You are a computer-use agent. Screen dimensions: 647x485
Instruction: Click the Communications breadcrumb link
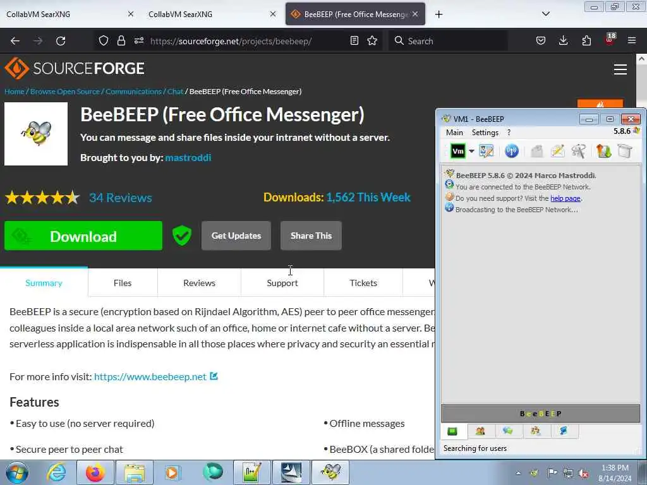click(x=133, y=92)
